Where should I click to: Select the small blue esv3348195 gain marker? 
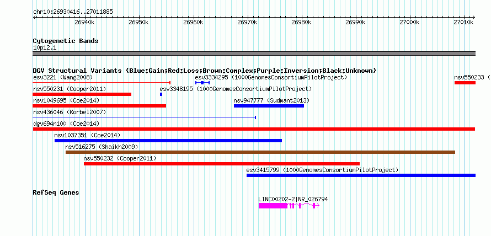pos(161,94)
